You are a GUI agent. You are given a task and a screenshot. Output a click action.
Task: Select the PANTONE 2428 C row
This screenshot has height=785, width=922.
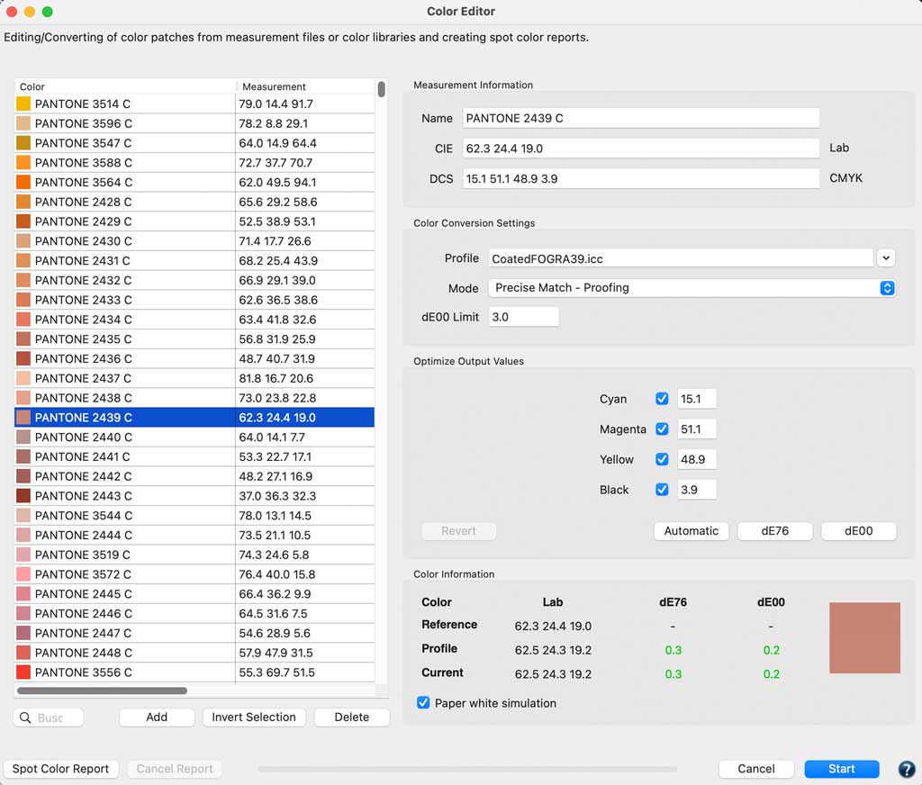(194, 202)
